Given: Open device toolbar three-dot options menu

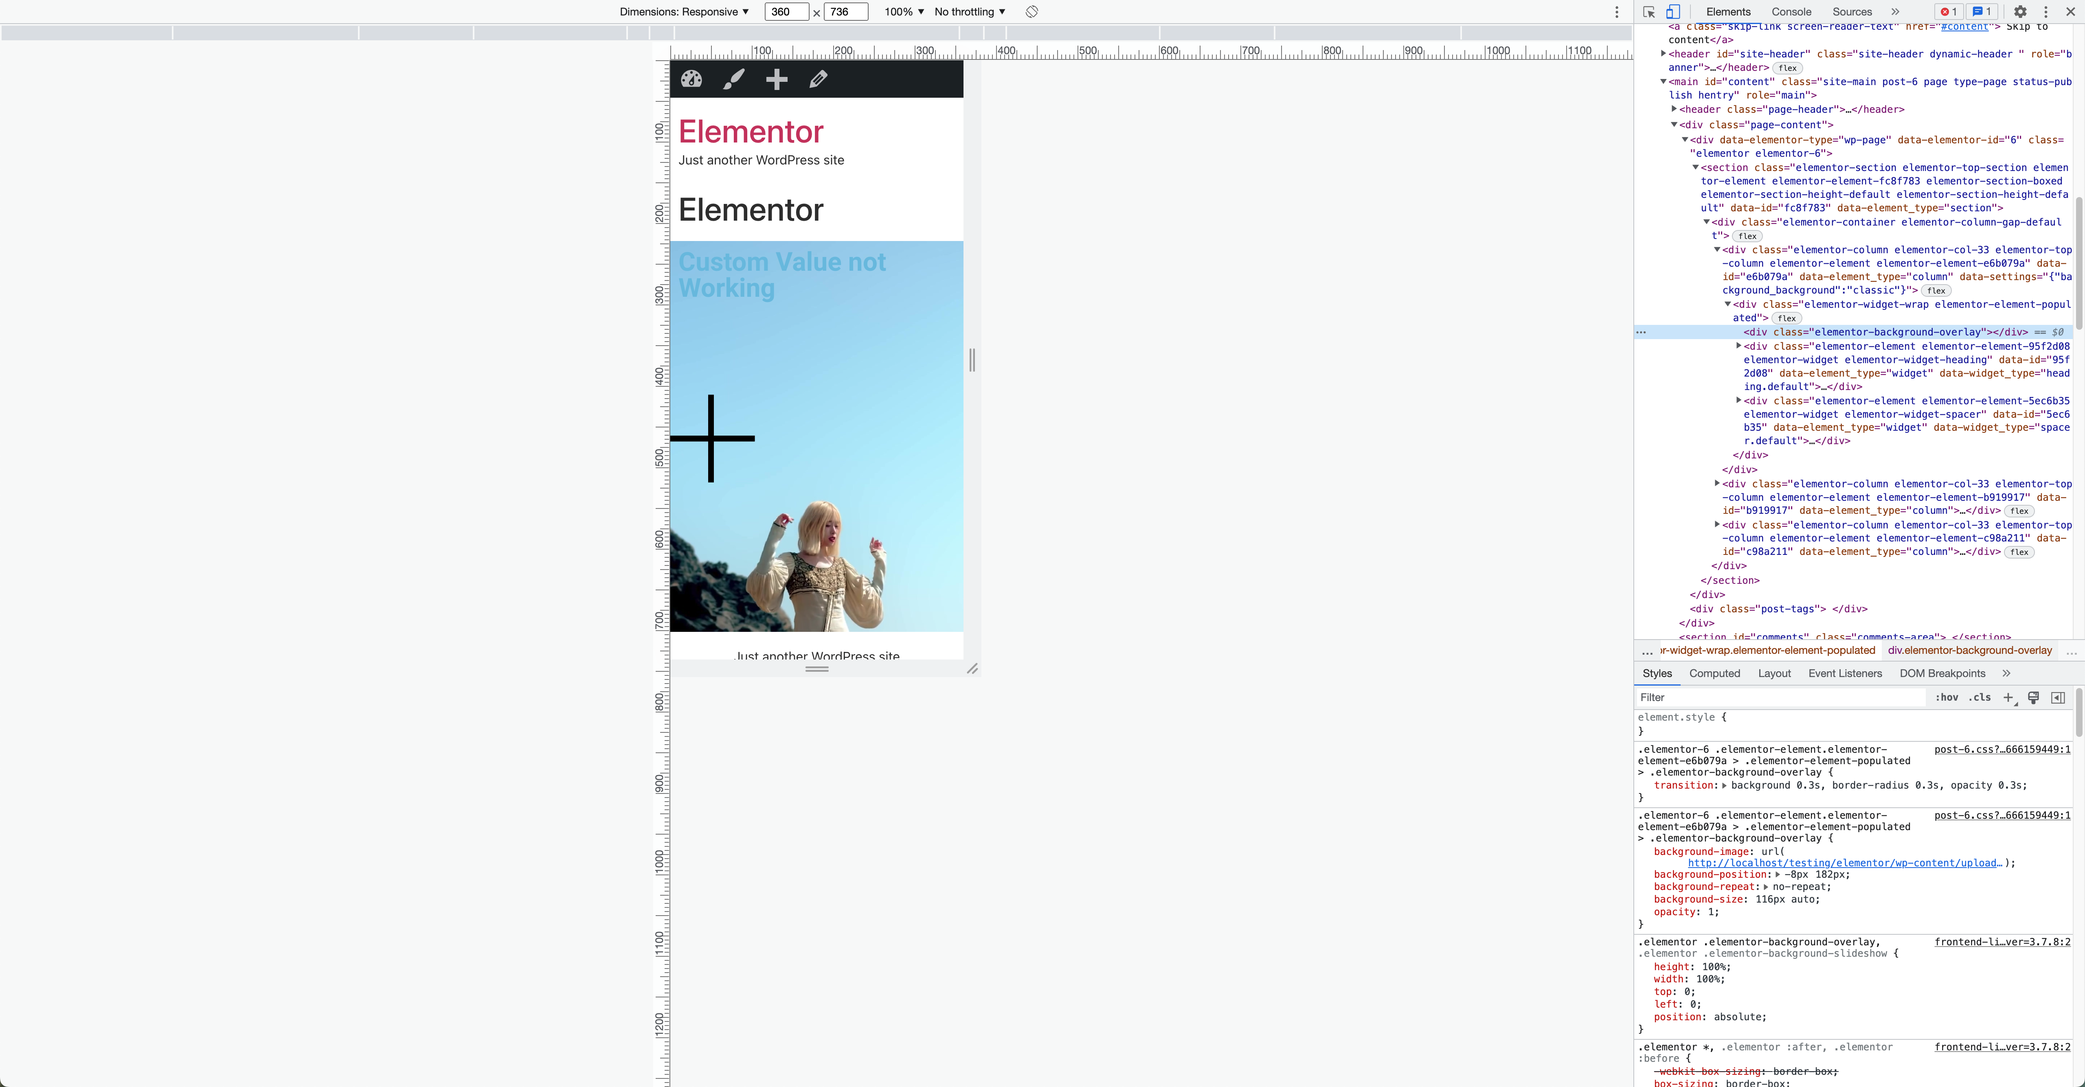Looking at the screenshot, I should pyautogui.click(x=1617, y=11).
